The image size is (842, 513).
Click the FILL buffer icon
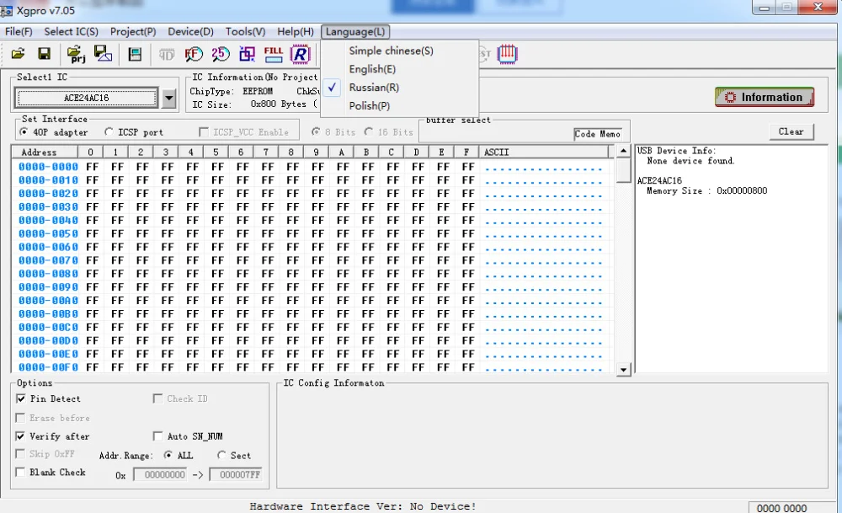click(x=274, y=54)
